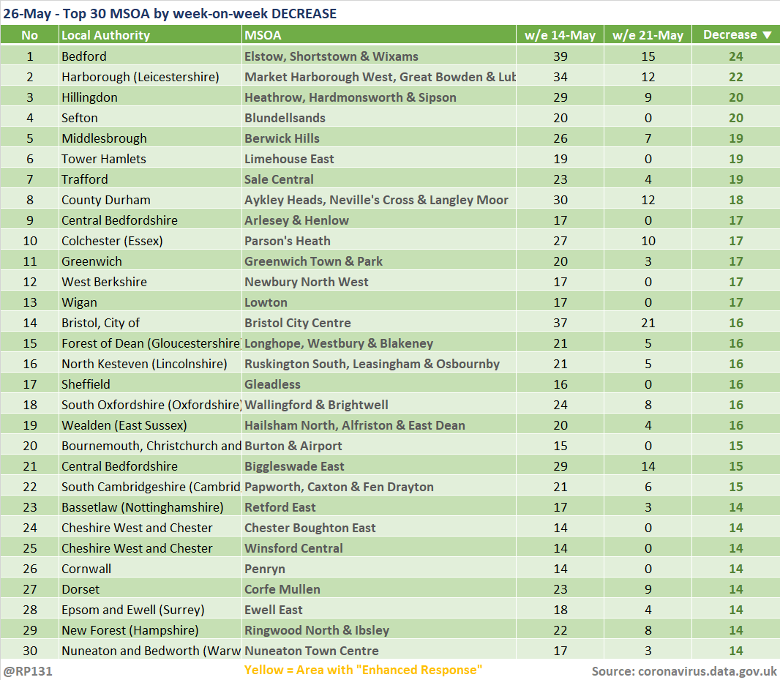Click the 'Nuneaton Town Centre' cell

click(379, 651)
